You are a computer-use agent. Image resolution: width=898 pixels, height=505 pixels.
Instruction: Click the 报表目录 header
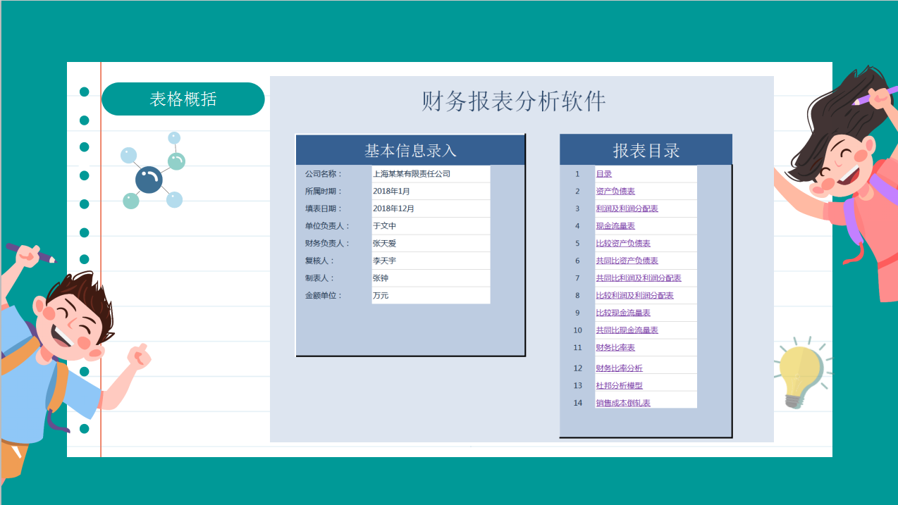[646, 150]
